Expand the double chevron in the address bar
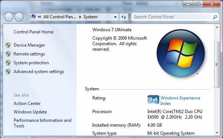223x138 pixels. [39, 17]
